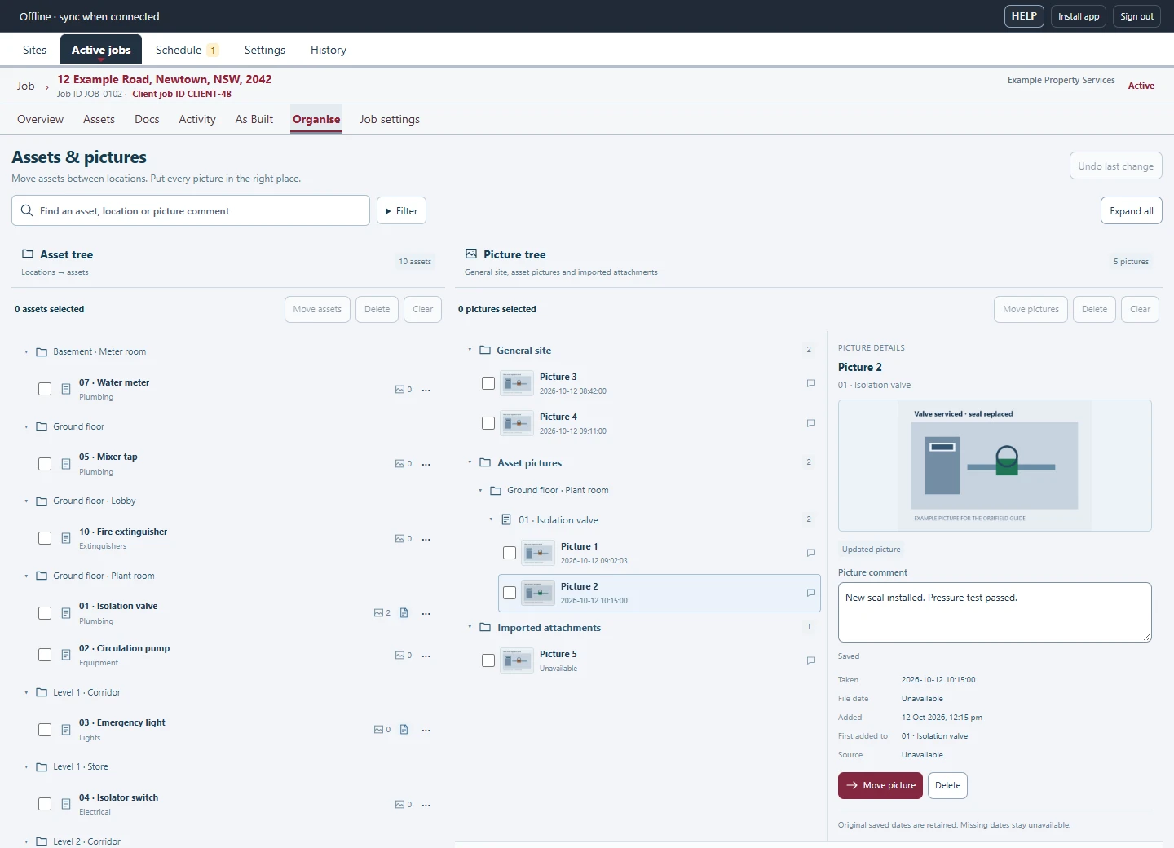This screenshot has width=1174, height=848.
Task: Open the Schedule tab
Action: tap(187, 50)
